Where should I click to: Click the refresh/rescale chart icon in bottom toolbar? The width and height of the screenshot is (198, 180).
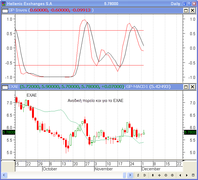pyautogui.click(x=138, y=175)
